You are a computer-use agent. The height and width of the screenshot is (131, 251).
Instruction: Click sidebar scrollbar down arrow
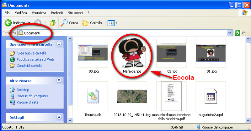click(70, 120)
